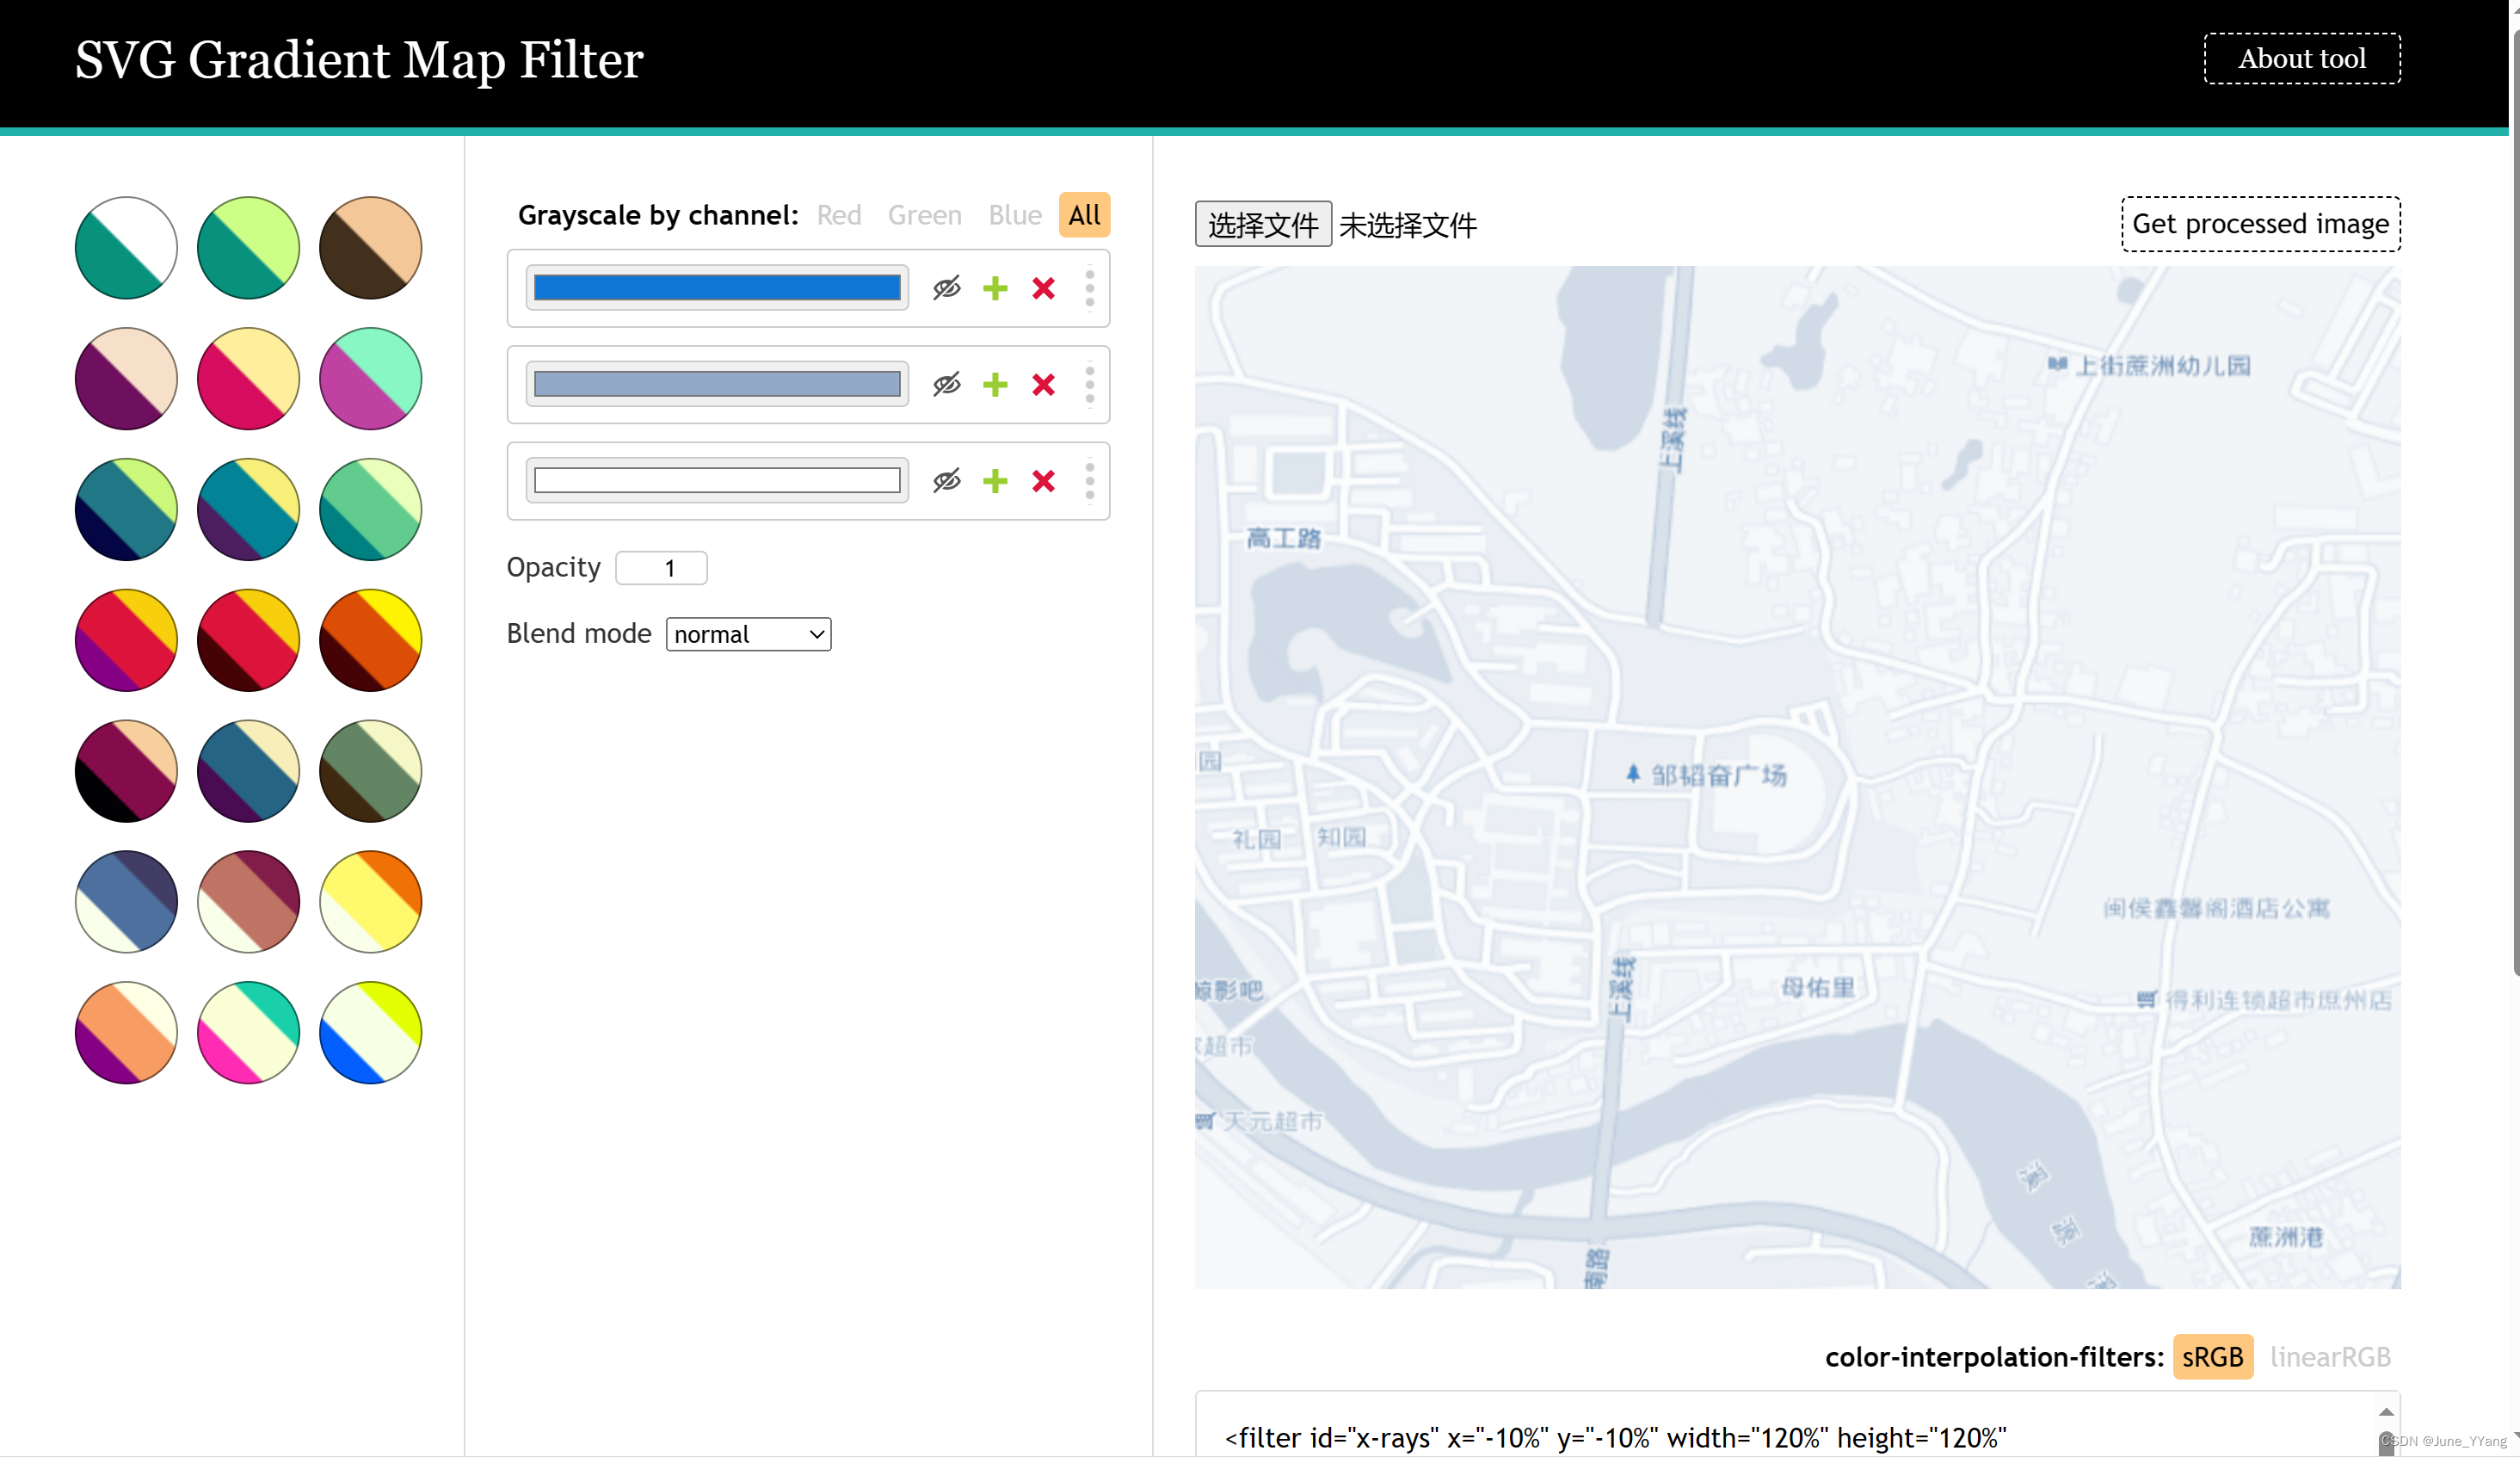Image resolution: width=2520 pixels, height=1457 pixels.
Task: Toggle visibility of the blue color stop
Action: (946, 289)
